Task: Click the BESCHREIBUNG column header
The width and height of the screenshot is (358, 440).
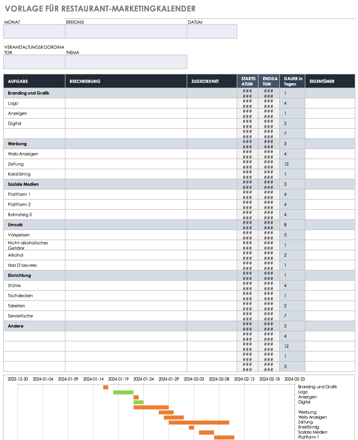Action: [126, 81]
